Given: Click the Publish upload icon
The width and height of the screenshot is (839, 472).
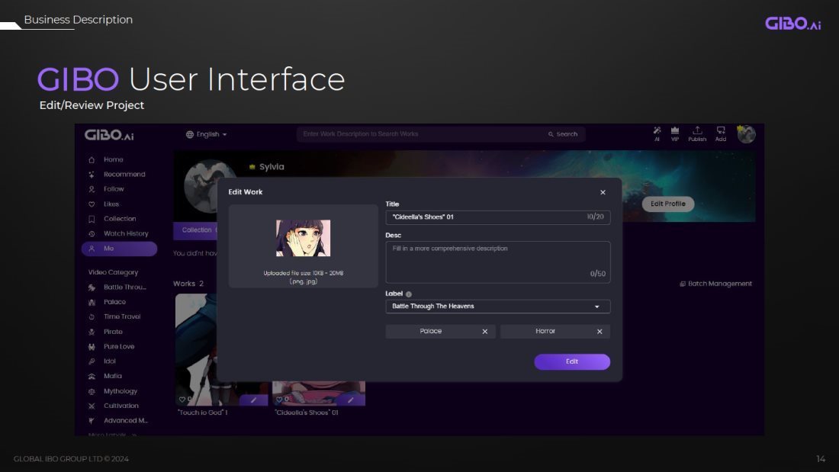Looking at the screenshot, I should tap(697, 130).
